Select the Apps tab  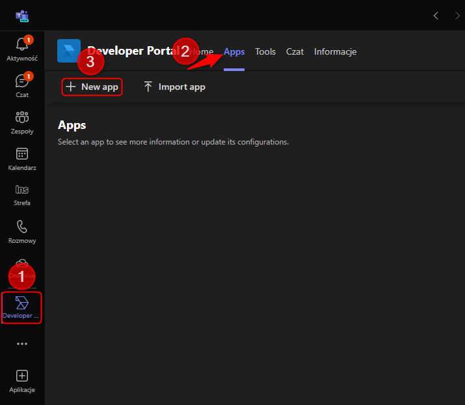[234, 51]
